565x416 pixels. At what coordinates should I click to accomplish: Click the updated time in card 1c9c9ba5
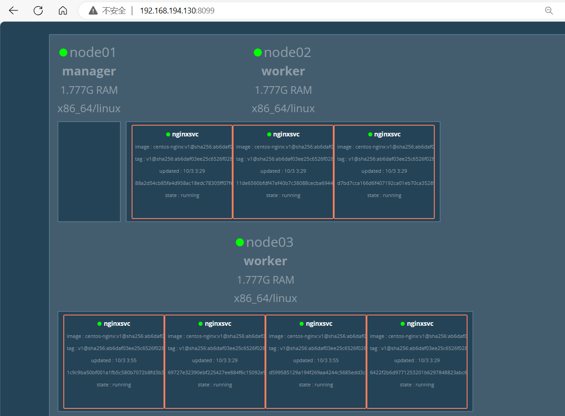114,360
